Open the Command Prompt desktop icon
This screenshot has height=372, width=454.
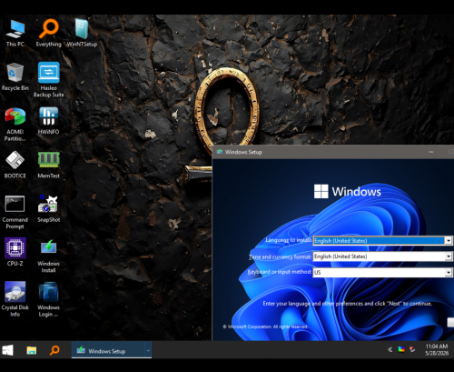(15, 212)
